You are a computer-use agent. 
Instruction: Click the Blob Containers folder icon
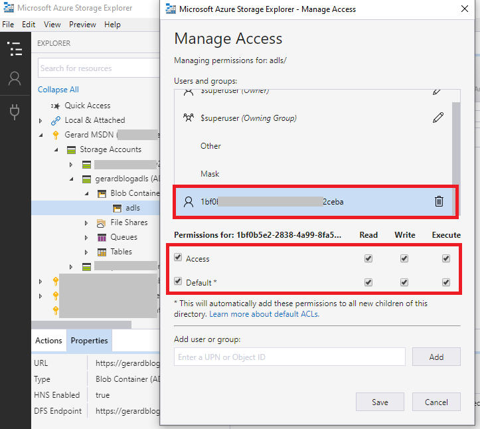point(102,193)
